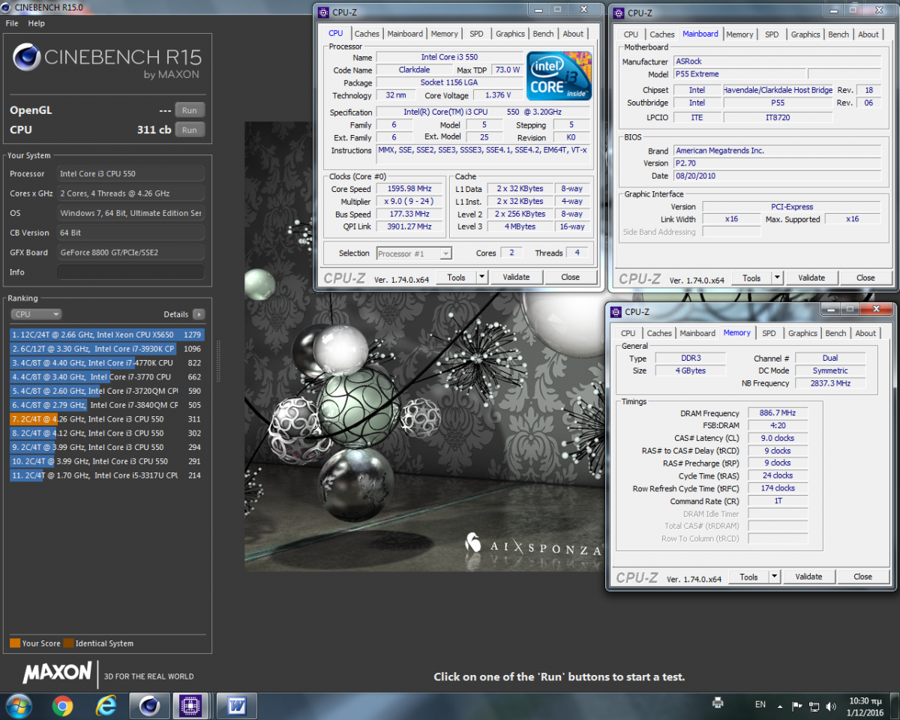Click the motherboard model field P55 Extreme
This screenshot has height=720, width=900.
tap(738, 74)
